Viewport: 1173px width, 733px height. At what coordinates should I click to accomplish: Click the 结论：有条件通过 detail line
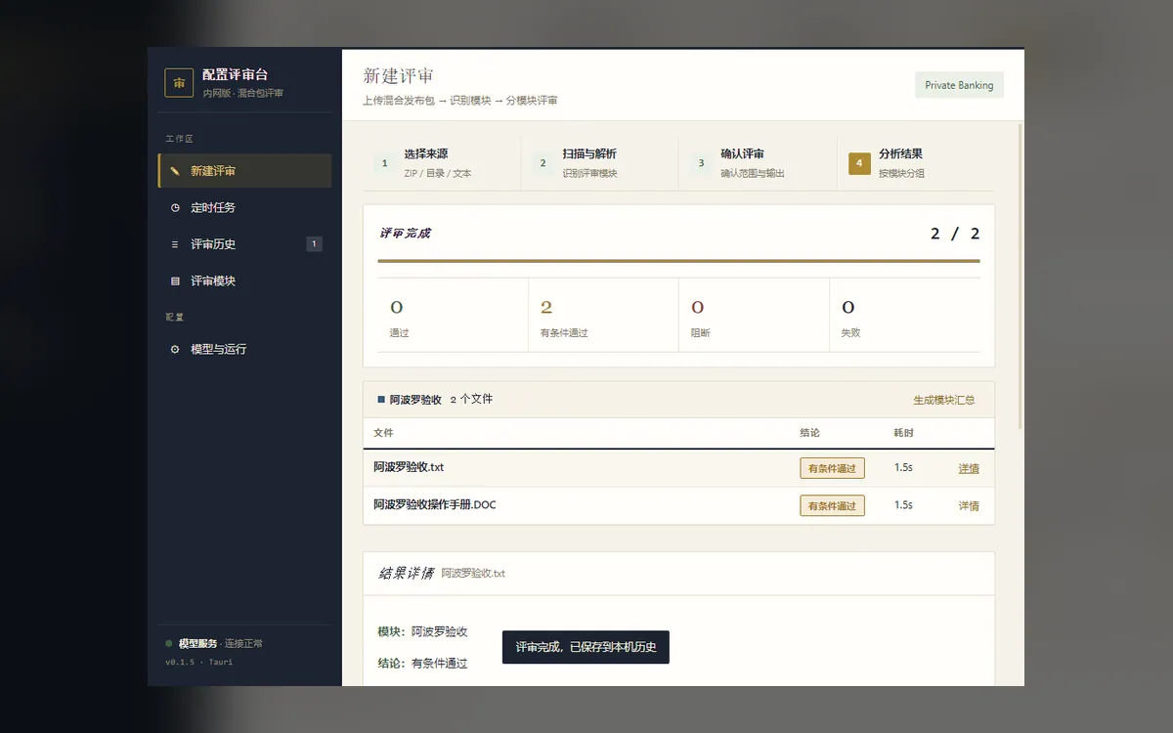[423, 664]
